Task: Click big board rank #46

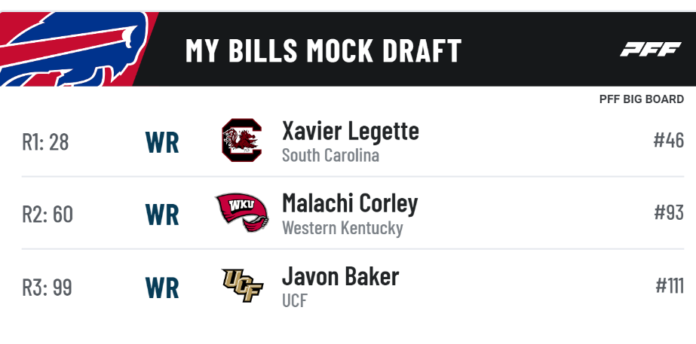Action: coord(669,140)
